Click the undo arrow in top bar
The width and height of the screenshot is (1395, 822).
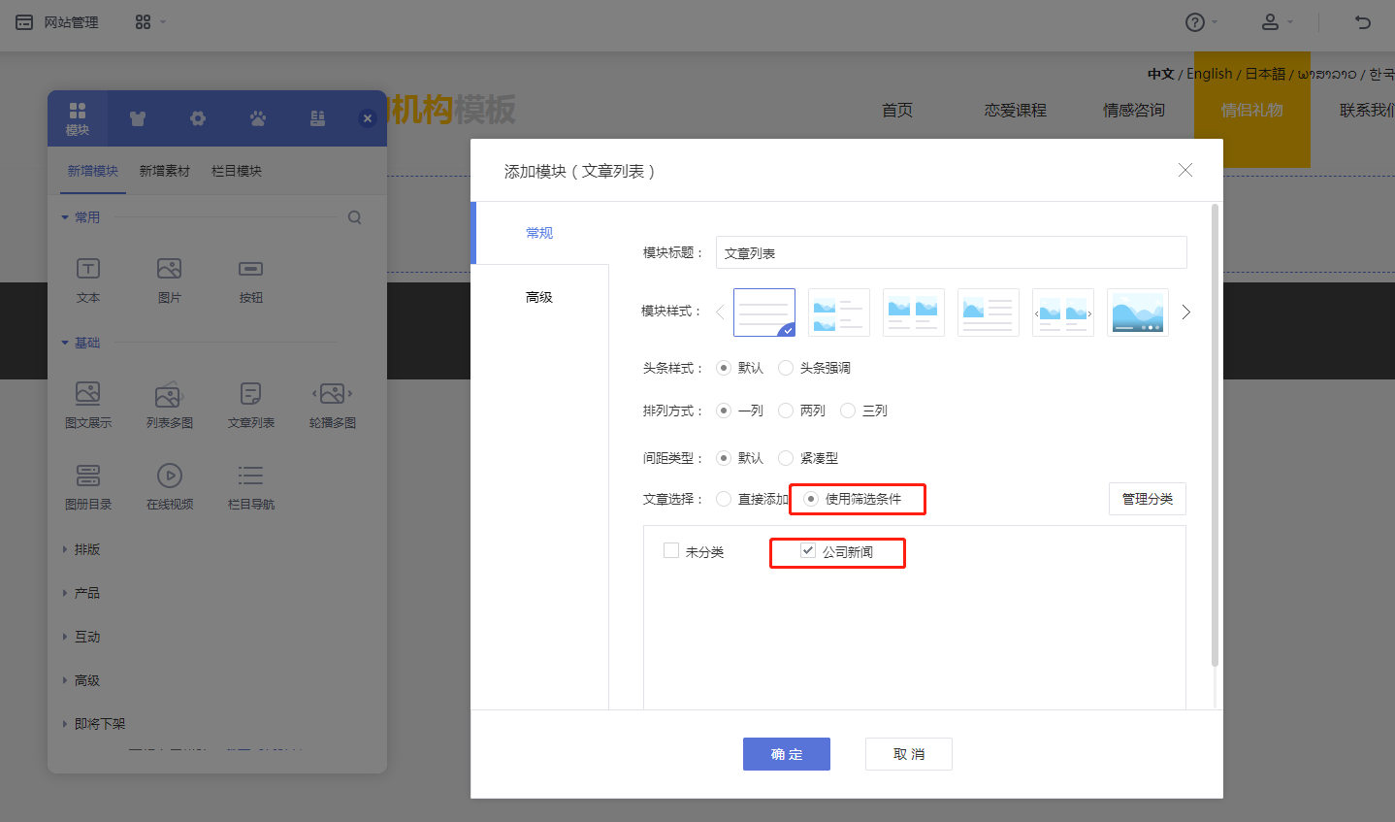click(x=1363, y=22)
